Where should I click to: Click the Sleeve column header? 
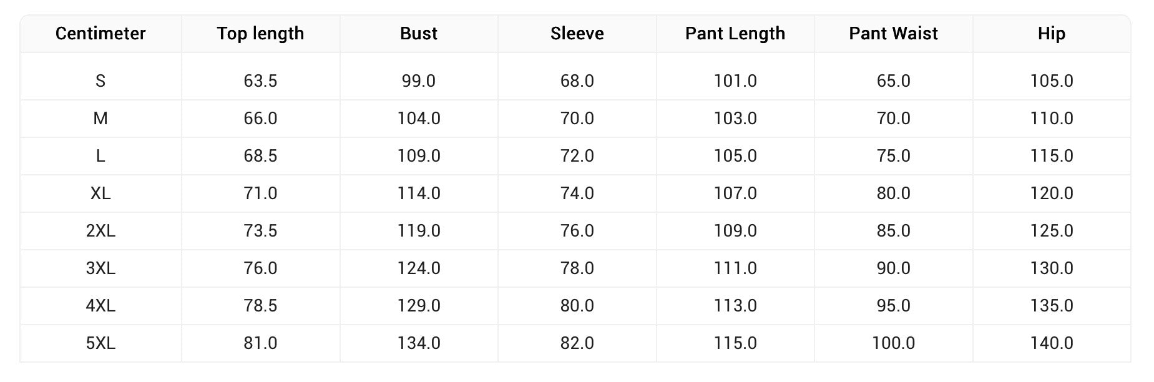pyautogui.click(x=577, y=34)
